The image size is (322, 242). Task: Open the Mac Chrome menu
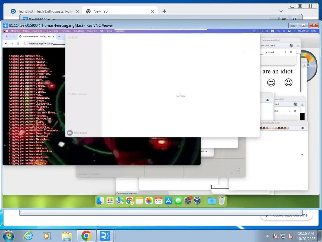click(x=15, y=31)
